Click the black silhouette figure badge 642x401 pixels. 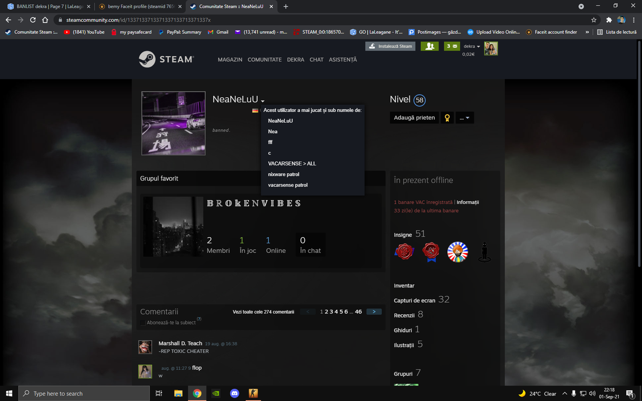coord(484,252)
